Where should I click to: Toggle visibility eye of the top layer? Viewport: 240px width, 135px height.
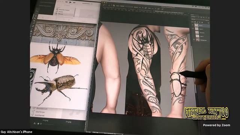coord(192,25)
